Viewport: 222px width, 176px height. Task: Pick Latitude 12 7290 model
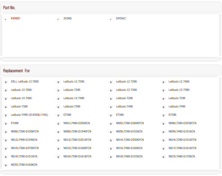coord(126,81)
